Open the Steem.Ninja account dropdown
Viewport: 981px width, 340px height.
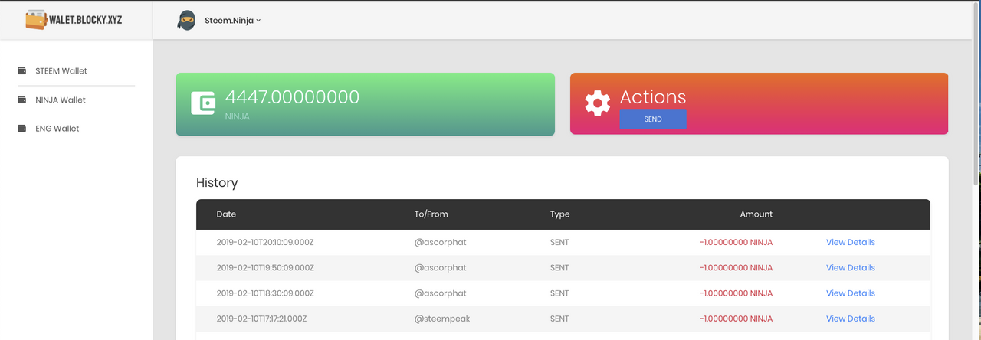233,21
